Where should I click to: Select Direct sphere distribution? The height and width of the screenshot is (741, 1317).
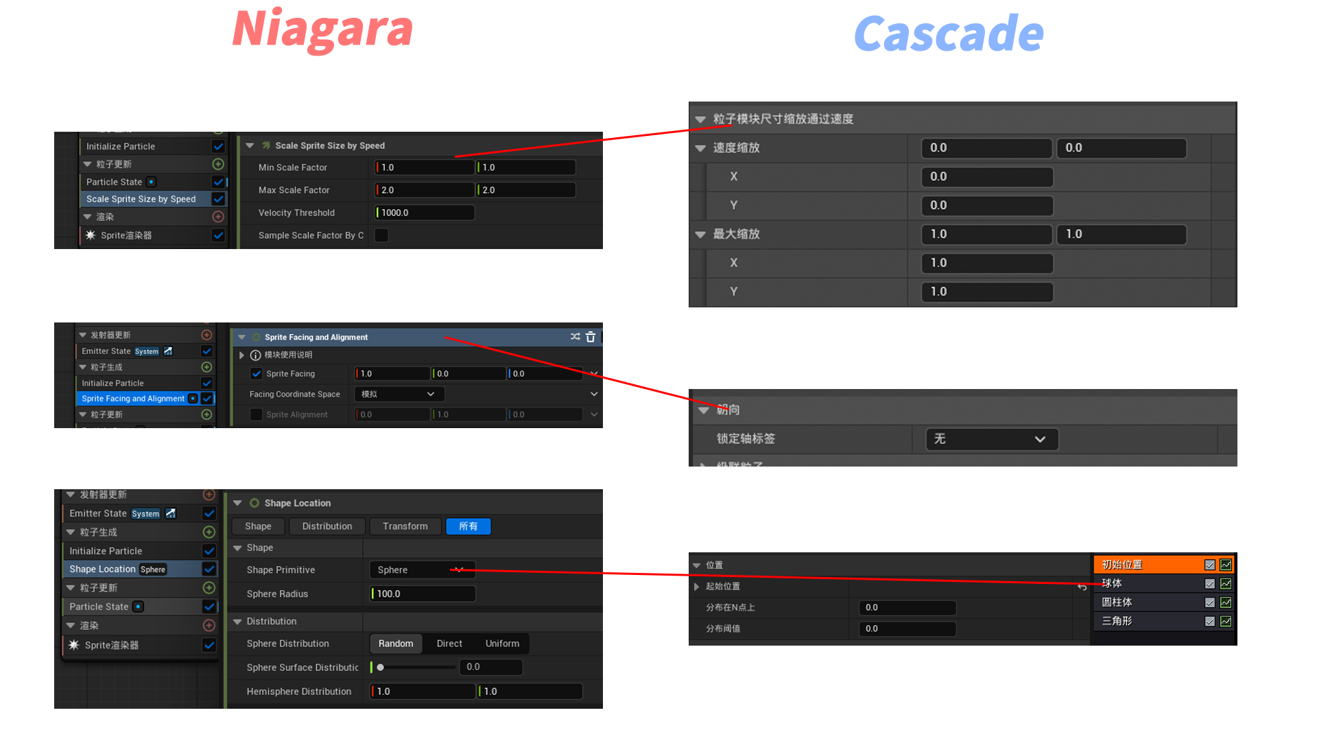449,644
